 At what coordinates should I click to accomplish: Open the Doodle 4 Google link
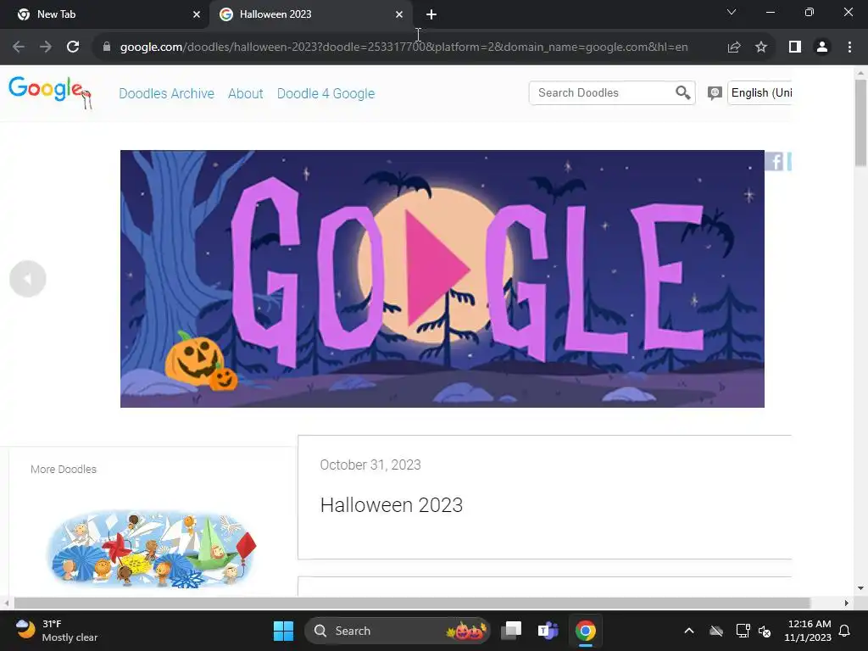[x=326, y=93]
